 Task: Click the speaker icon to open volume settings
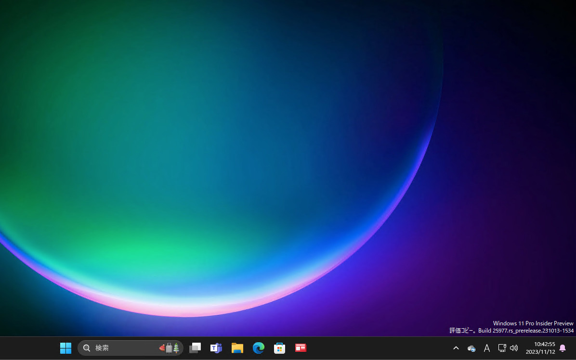click(514, 348)
